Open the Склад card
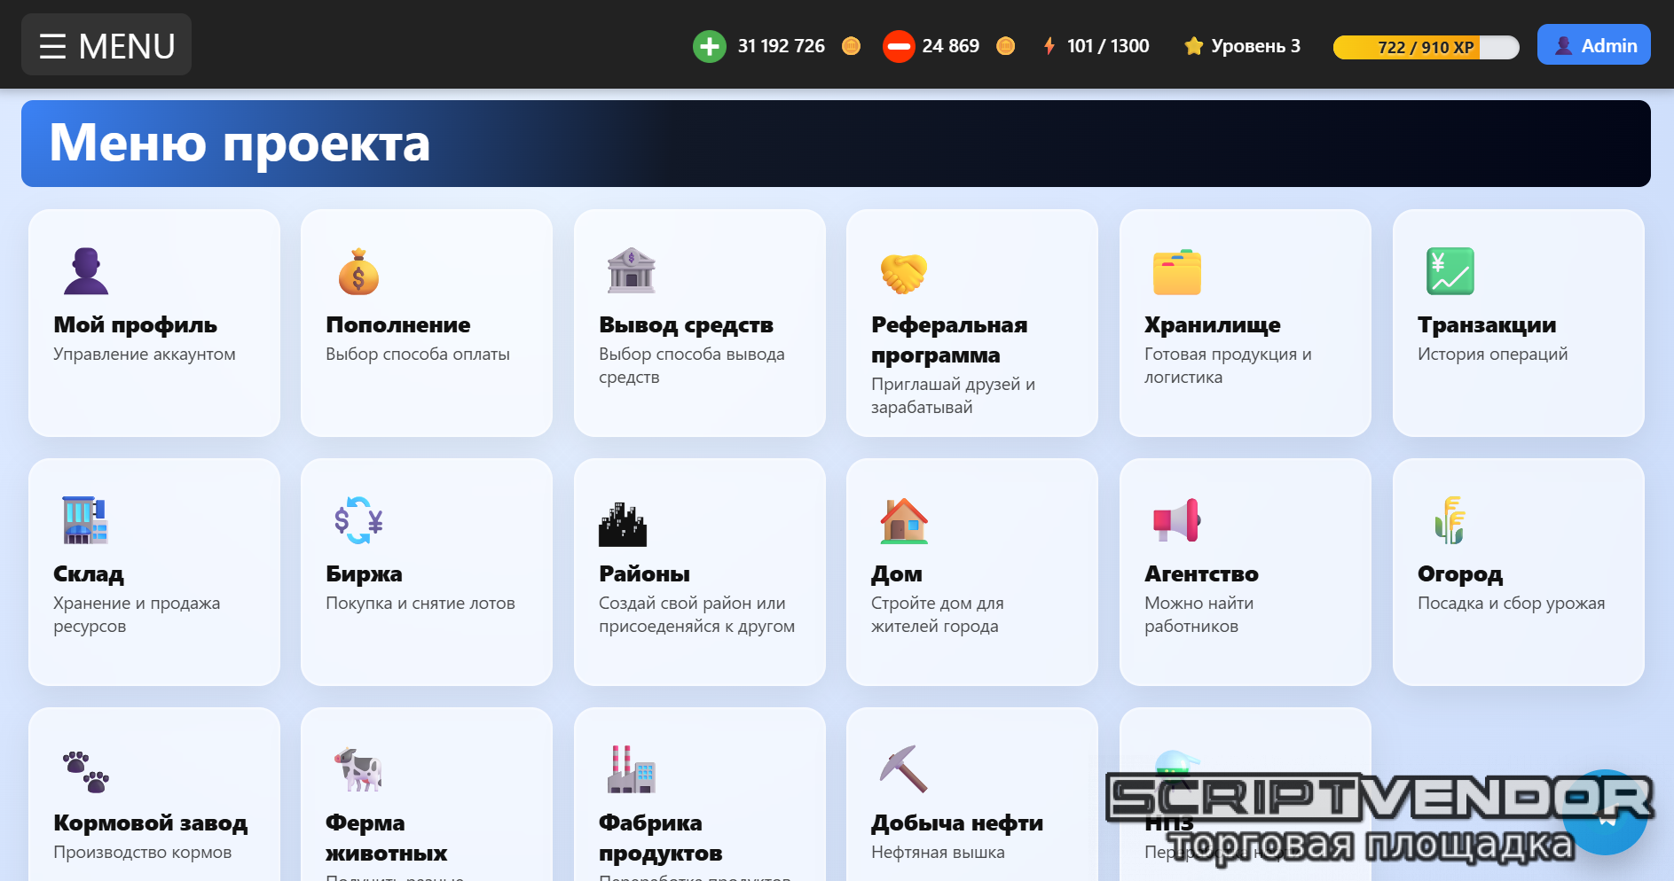The height and width of the screenshot is (881, 1674). click(x=154, y=572)
